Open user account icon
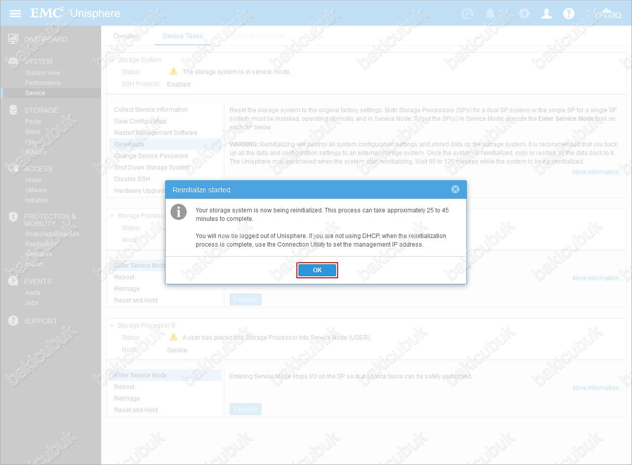Screen dimensions: 632x465 pyautogui.click(x=546, y=14)
